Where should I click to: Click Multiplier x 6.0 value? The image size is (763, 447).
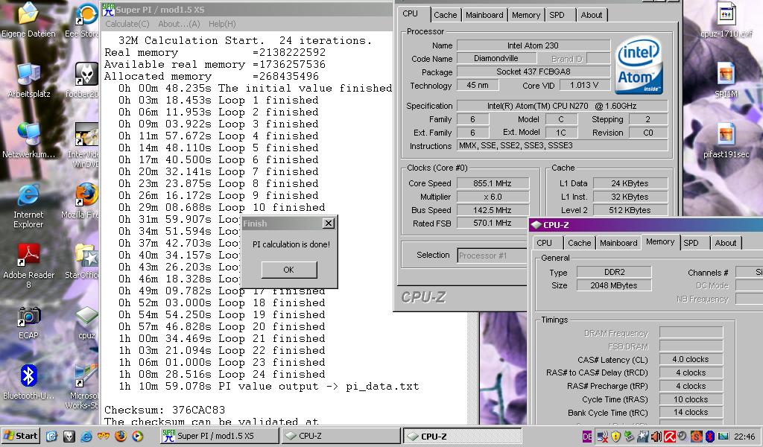(493, 197)
